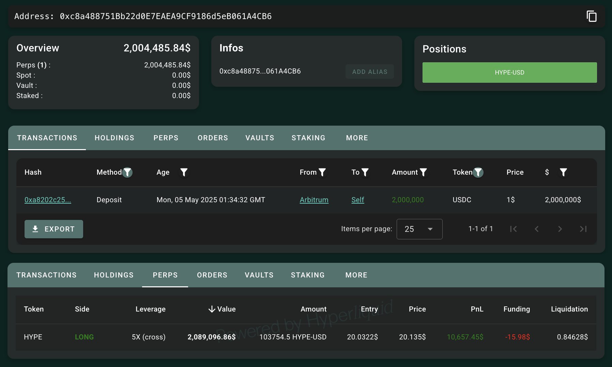Image resolution: width=612 pixels, height=367 pixels.
Task: Switch to Holdings tab in the upper panel
Action: tap(114, 138)
